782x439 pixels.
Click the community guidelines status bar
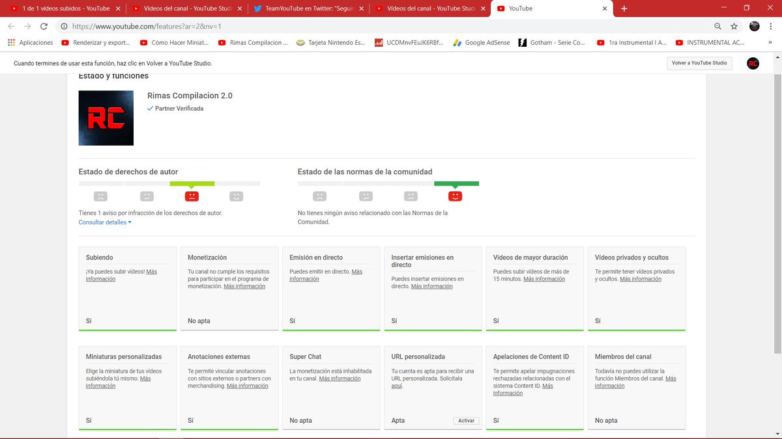388,183
